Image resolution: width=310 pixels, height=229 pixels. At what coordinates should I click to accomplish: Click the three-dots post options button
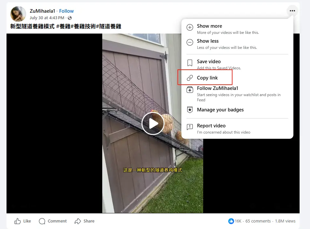click(292, 11)
